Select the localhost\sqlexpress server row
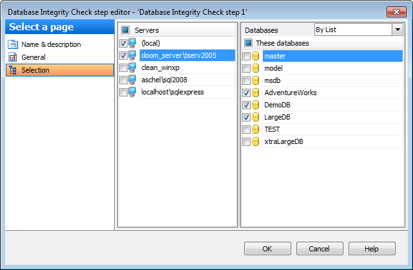The width and height of the screenshot is (413, 270). 177,92
